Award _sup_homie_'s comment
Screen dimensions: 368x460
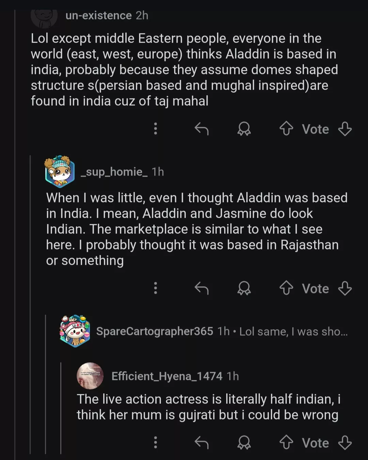(x=244, y=288)
